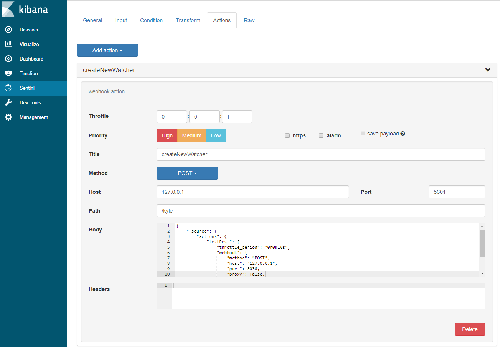Viewport: 500px width, 347px height.
Task: Open Timelion via bear face icon
Action: [x=8, y=73]
